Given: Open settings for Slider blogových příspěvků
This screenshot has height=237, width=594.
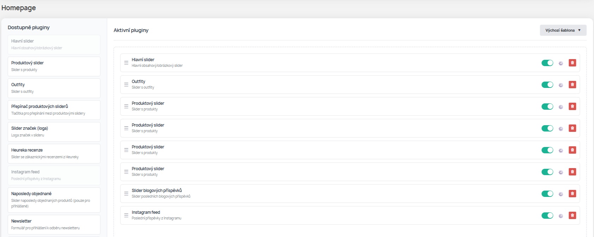Looking at the screenshot, I should [560, 194].
